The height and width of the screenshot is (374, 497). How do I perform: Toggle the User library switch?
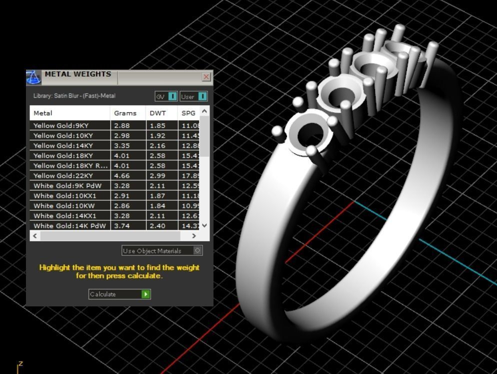tap(193, 96)
